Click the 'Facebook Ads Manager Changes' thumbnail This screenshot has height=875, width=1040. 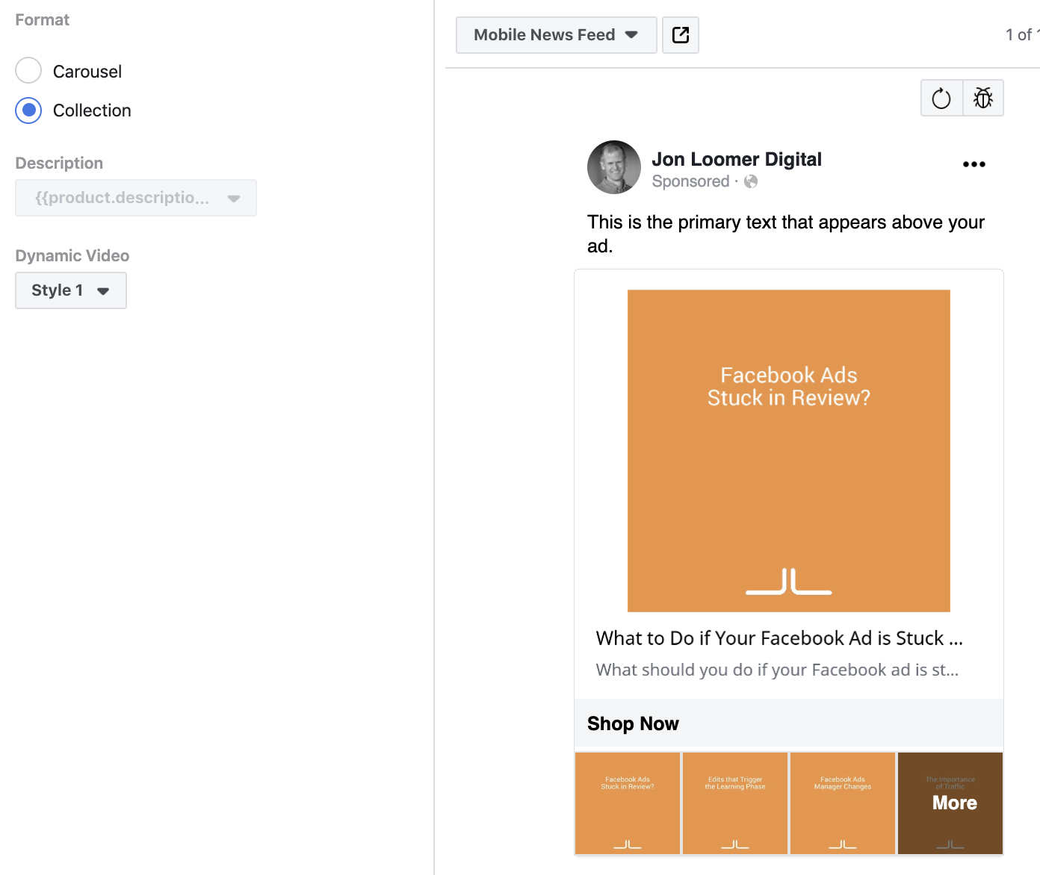(x=843, y=803)
